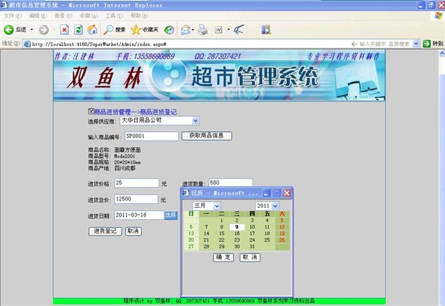Select day 12 in the calendar
Image resolution: width=445 pixels, height=306 pixels.
point(282,227)
